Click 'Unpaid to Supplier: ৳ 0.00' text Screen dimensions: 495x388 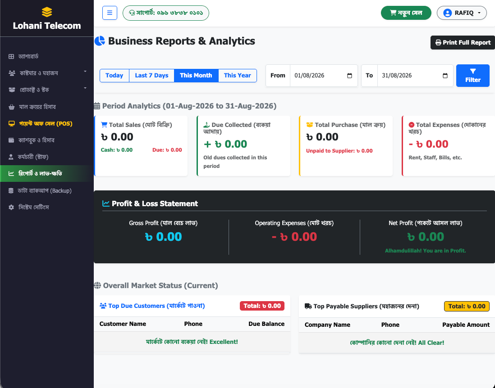point(339,151)
